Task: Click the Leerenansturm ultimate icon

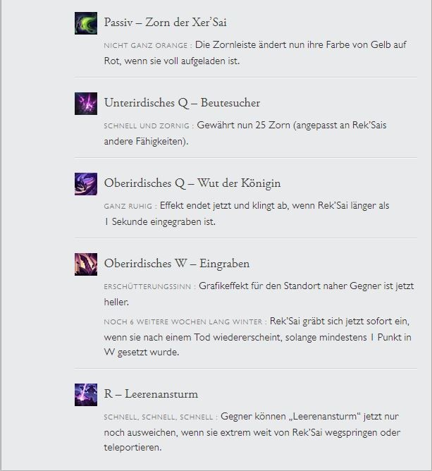Action: point(86,395)
